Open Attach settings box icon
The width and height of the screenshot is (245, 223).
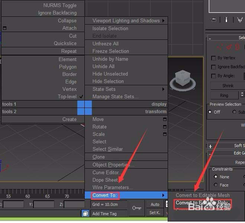point(5,28)
